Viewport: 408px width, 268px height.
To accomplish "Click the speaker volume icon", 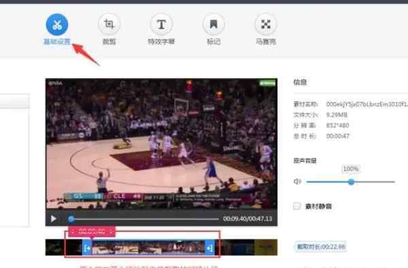I will (297, 182).
